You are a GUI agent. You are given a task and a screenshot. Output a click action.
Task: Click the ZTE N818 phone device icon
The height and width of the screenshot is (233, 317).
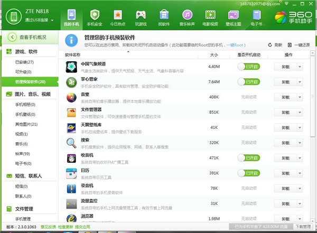tap(14, 16)
